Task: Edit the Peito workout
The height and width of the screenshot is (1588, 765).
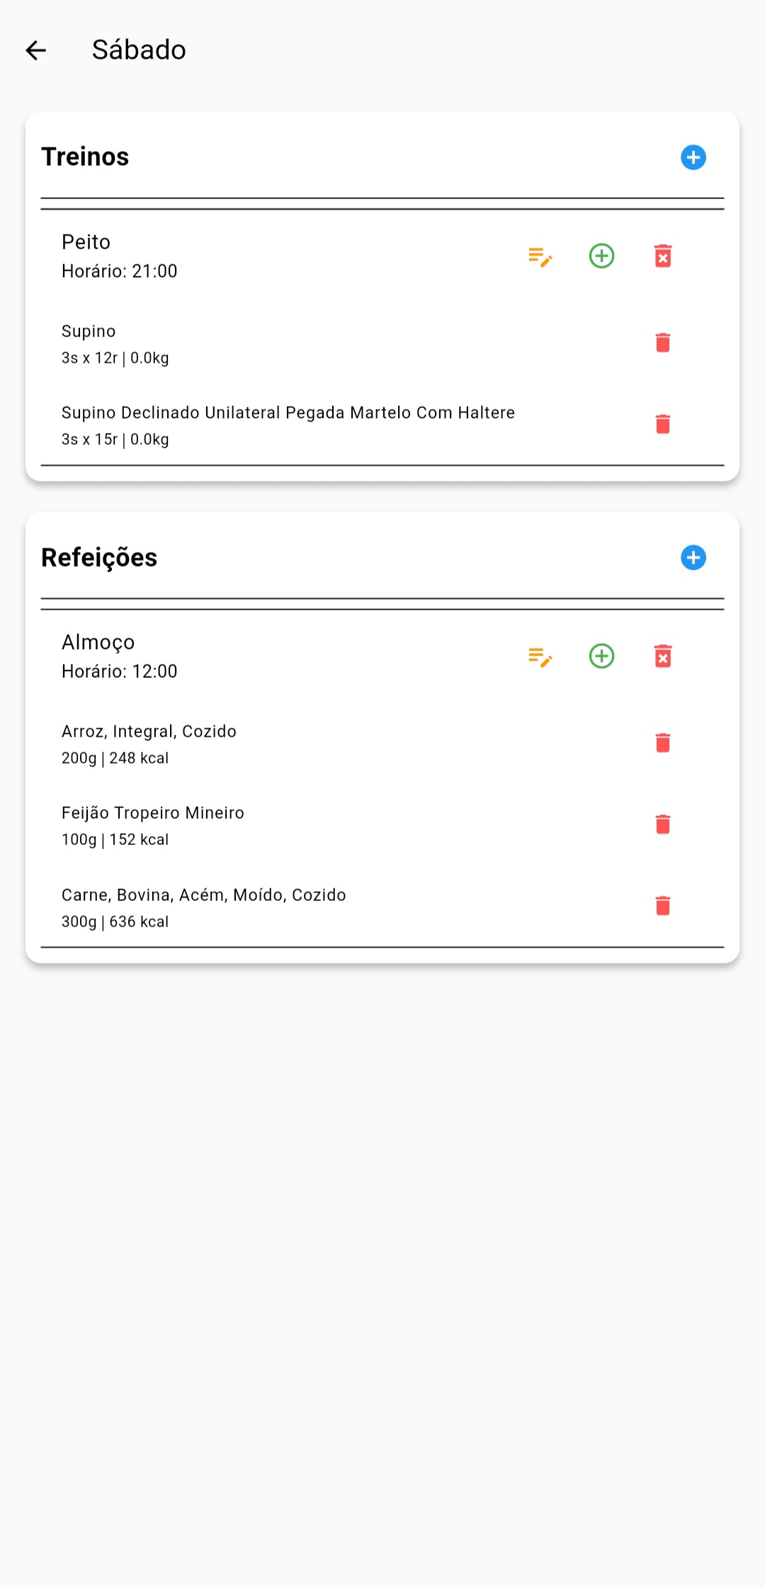Action: (540, 256)
